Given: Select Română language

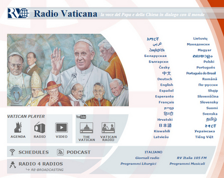Looking at the screenshot, I should [210, 79].
